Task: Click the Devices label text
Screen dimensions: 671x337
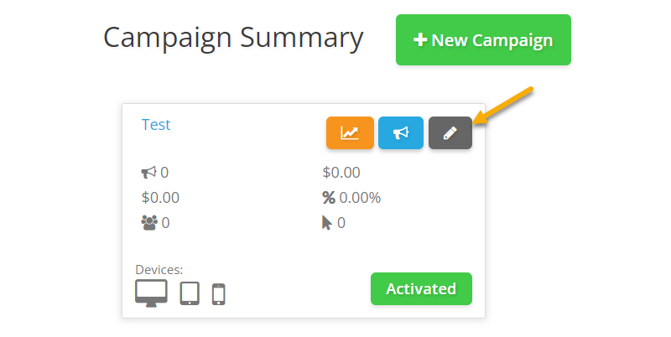Action: [x=159, y=269]
